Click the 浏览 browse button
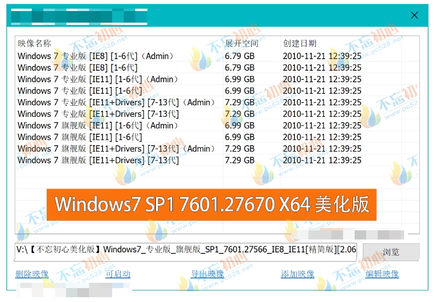 tap(391, 252)
